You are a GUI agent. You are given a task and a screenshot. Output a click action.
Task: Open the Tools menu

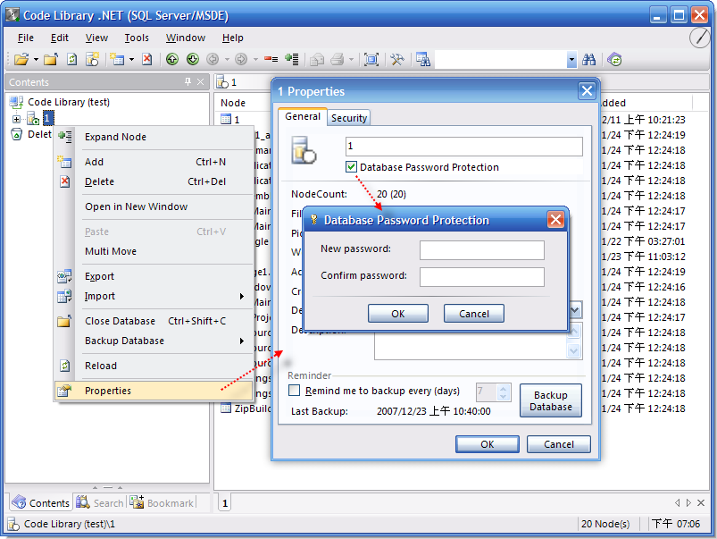[137, 38]
